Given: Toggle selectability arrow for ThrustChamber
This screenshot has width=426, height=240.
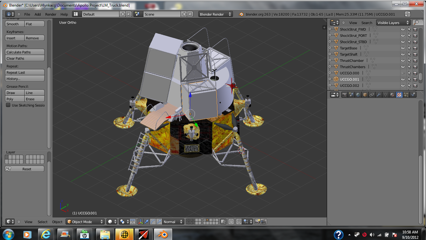Looking at the screenshot, I should [x=409, y=60].
